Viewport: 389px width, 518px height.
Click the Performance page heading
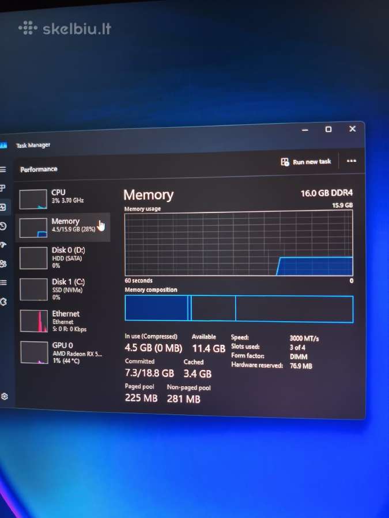point(39,169)
